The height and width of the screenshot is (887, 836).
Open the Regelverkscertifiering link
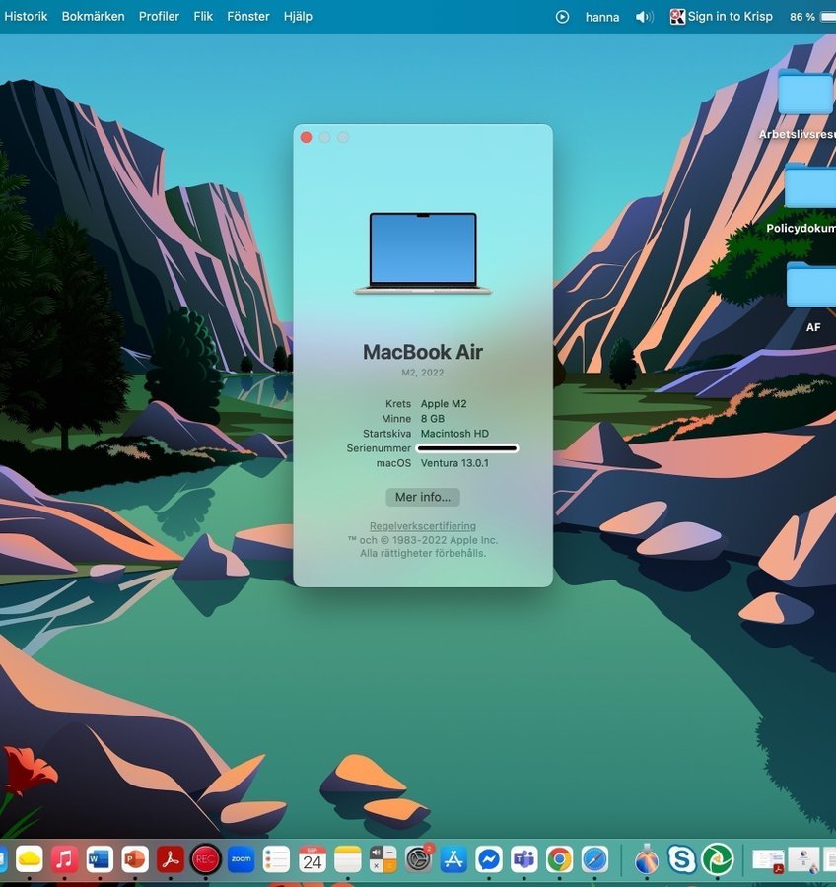422,526
